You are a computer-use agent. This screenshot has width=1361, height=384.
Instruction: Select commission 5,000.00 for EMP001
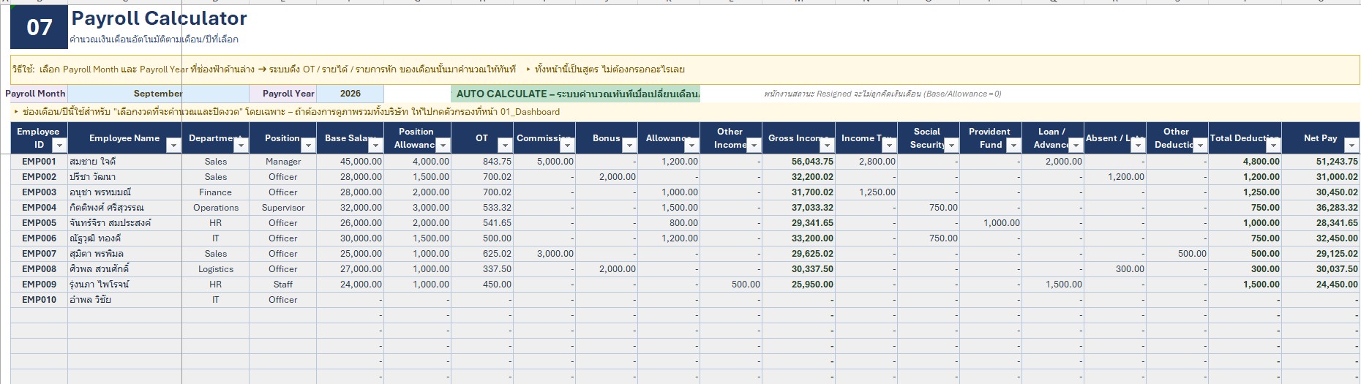pos(544,162)
